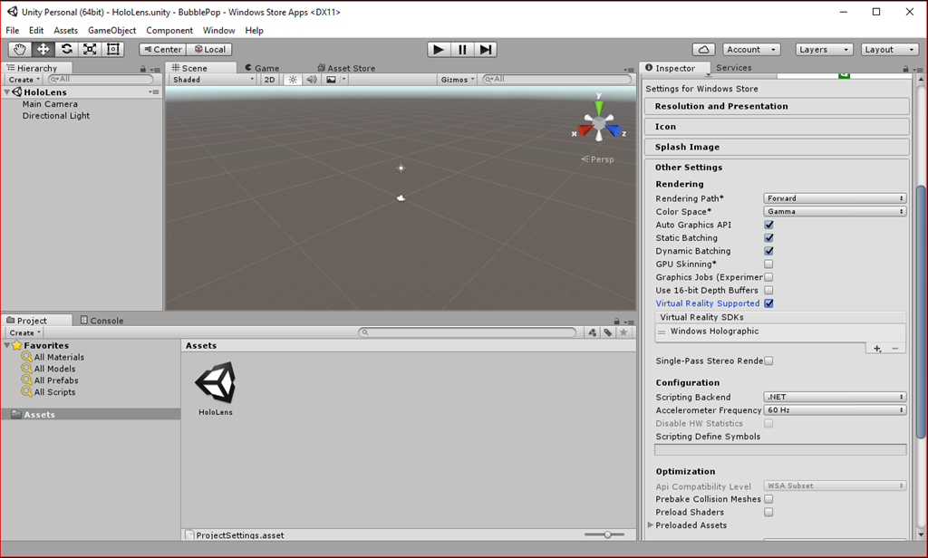Screen dimensions: 928x558
Task: Toggle Local handle rotation button
Action: pos(209,50)
